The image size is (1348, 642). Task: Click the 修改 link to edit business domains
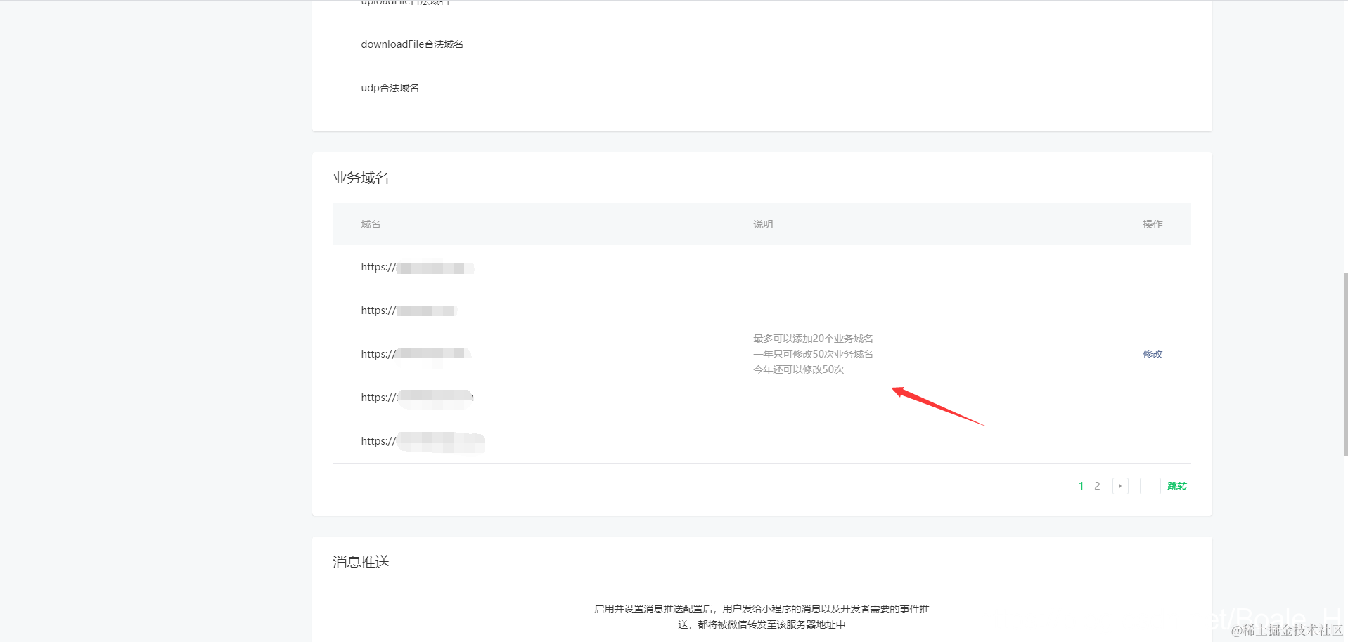click(x=1152, y=354)
